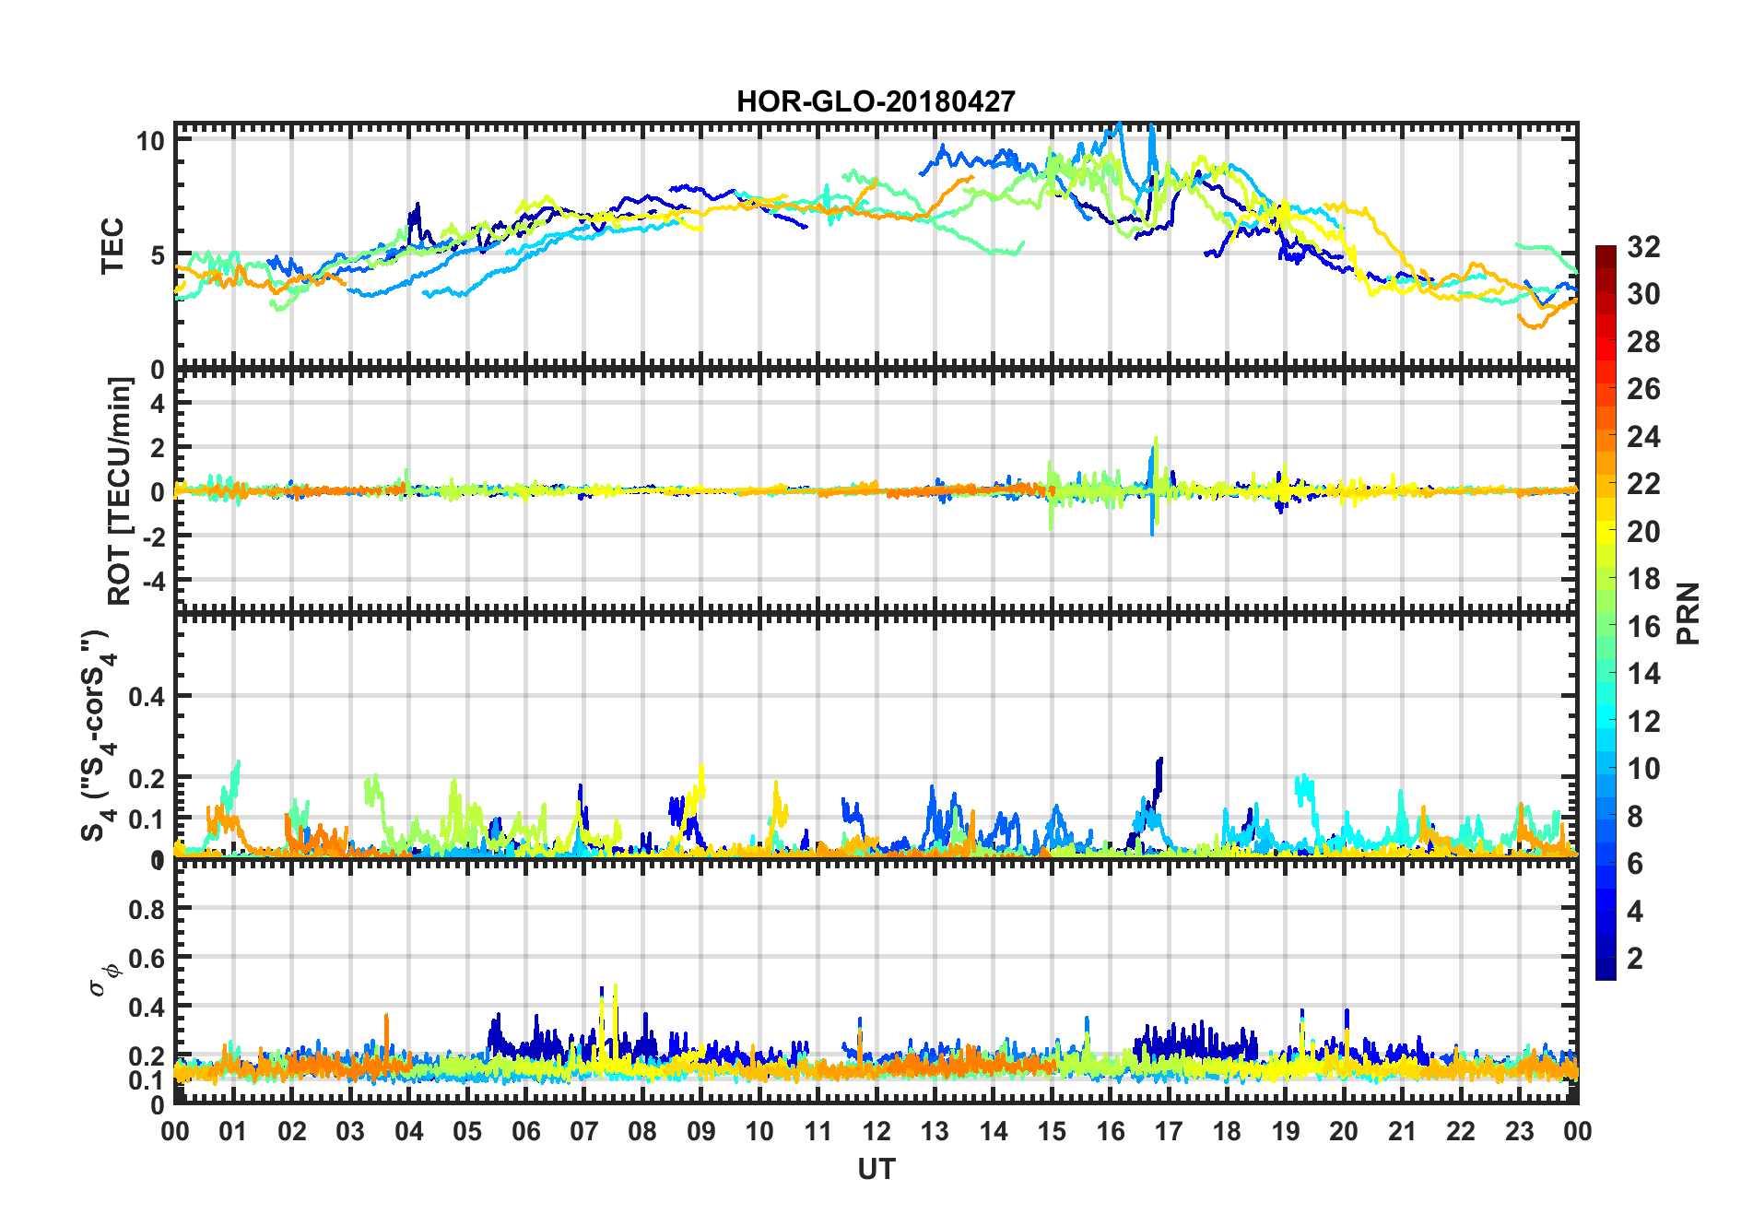This screenshot has width=1753, height=1226.
Task: Click the PRN colorbar label
Action: (x=1688, y=613)
